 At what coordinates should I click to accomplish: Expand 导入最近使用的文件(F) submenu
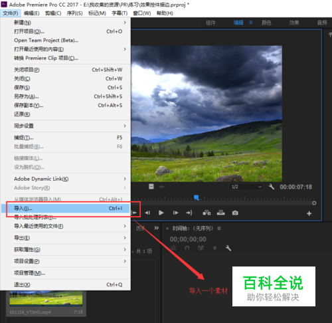[x=66, y=226]
